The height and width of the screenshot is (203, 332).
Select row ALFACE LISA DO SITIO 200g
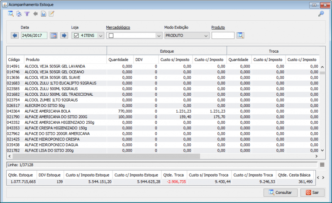[x=163, y=150]
